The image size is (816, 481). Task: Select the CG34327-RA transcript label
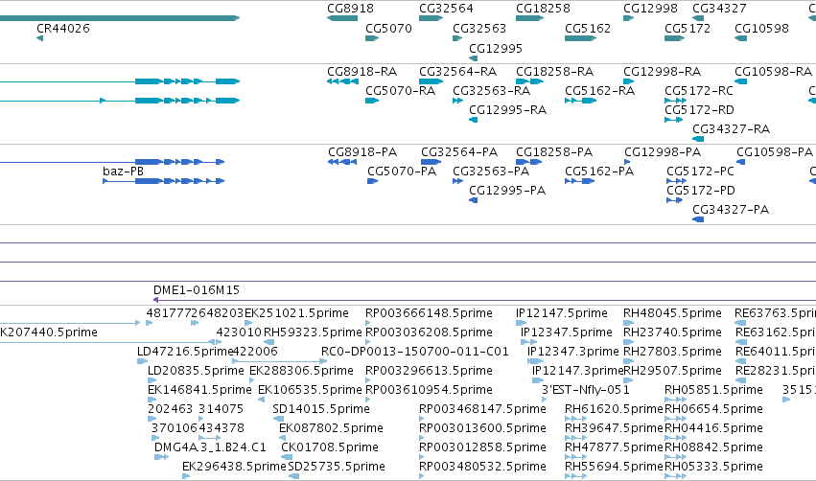731,129
